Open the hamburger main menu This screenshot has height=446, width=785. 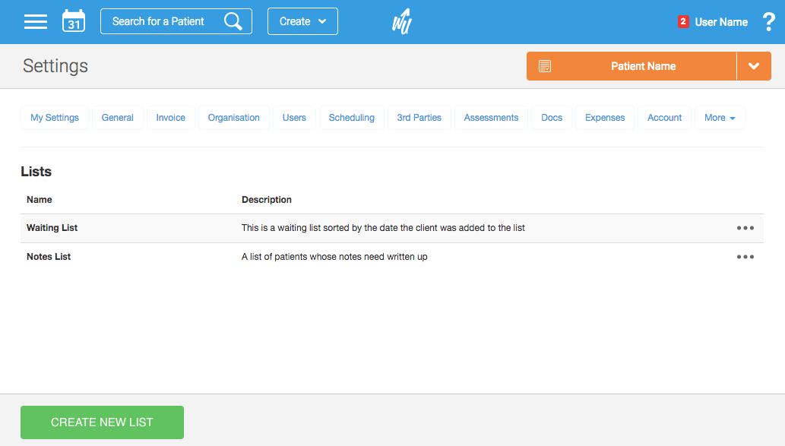pyautogui.click(x=36, y=21)
